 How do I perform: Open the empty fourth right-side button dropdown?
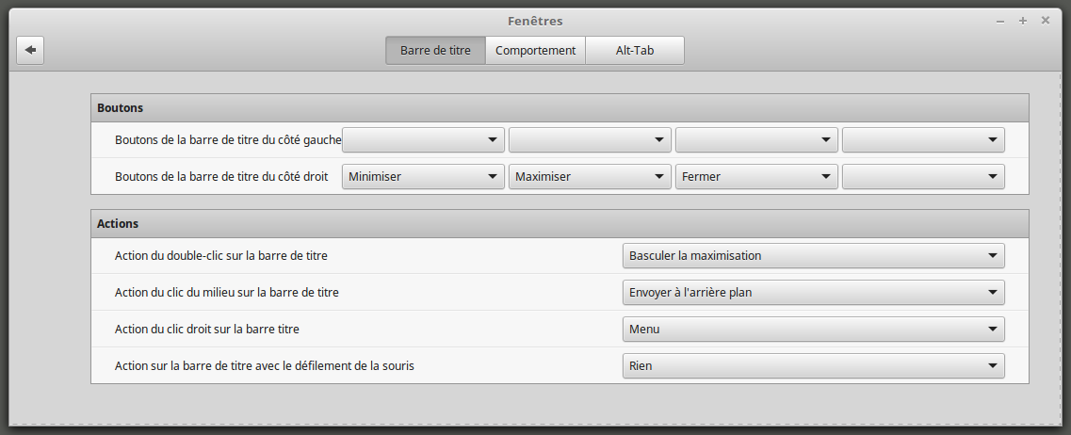coord(923,177)
